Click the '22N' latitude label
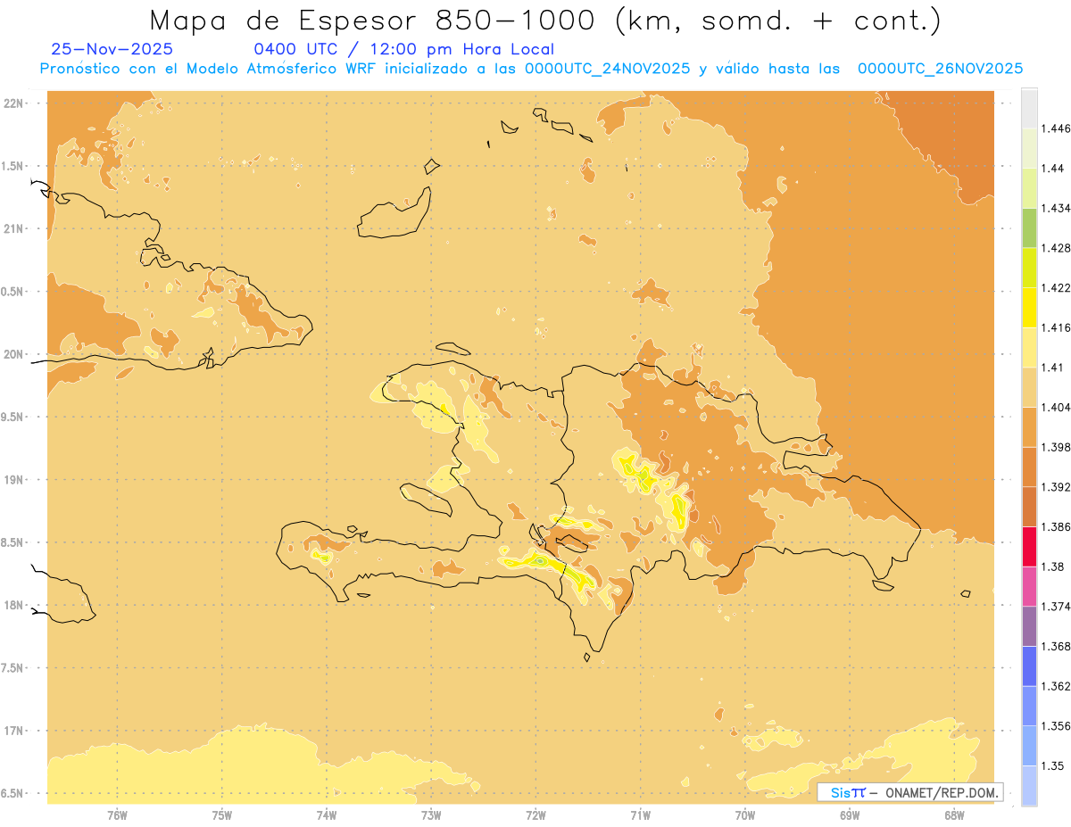 (15, 103)
